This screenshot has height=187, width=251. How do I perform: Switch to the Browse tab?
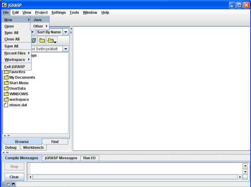pyautogui.click(x=22, y=142)
